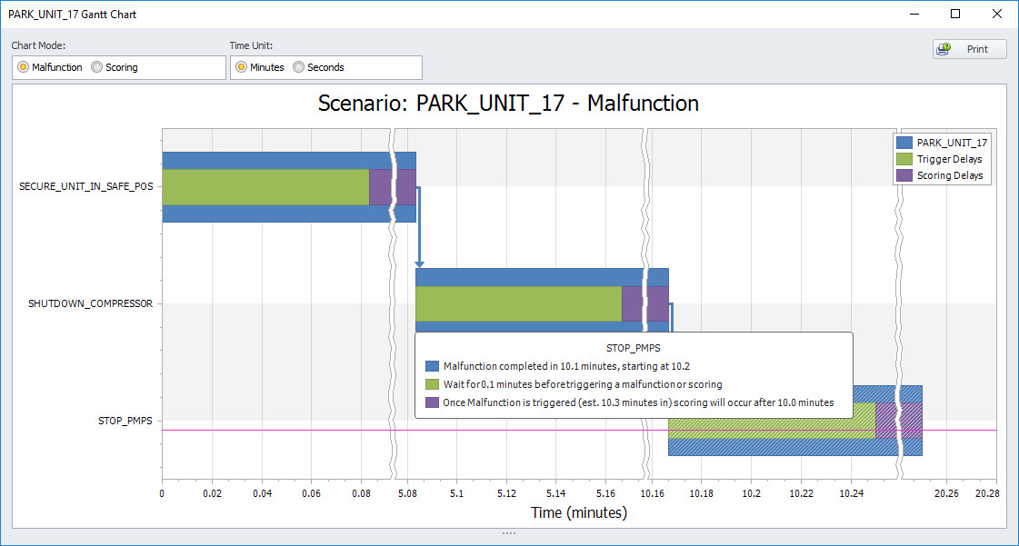Click the green trigger delay bar of SECURE_UNIT_IN_SAFE_POS
Image resolution: width=1019 pixels, height=546 pixels.
[x=265, y=187]
